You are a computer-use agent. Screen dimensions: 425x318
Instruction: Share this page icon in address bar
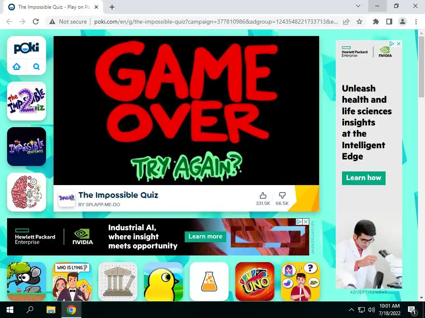[x=346, y=22]
